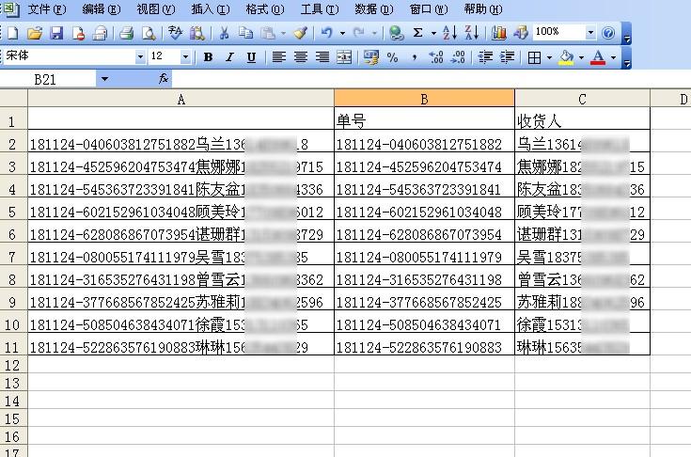Screen dimensions: 691x457
Task: Insert hyperlink globe icon
Action: pyautogui.click(x=396, y=33)
